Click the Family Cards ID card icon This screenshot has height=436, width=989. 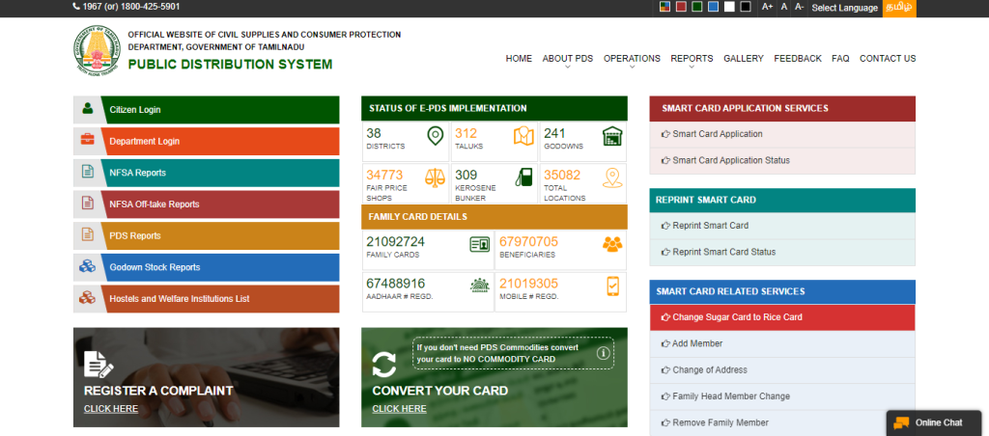(x=479, y=244)
